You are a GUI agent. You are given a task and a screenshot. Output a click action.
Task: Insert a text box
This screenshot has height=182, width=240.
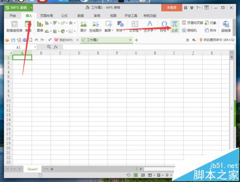(x=135, y=26)
